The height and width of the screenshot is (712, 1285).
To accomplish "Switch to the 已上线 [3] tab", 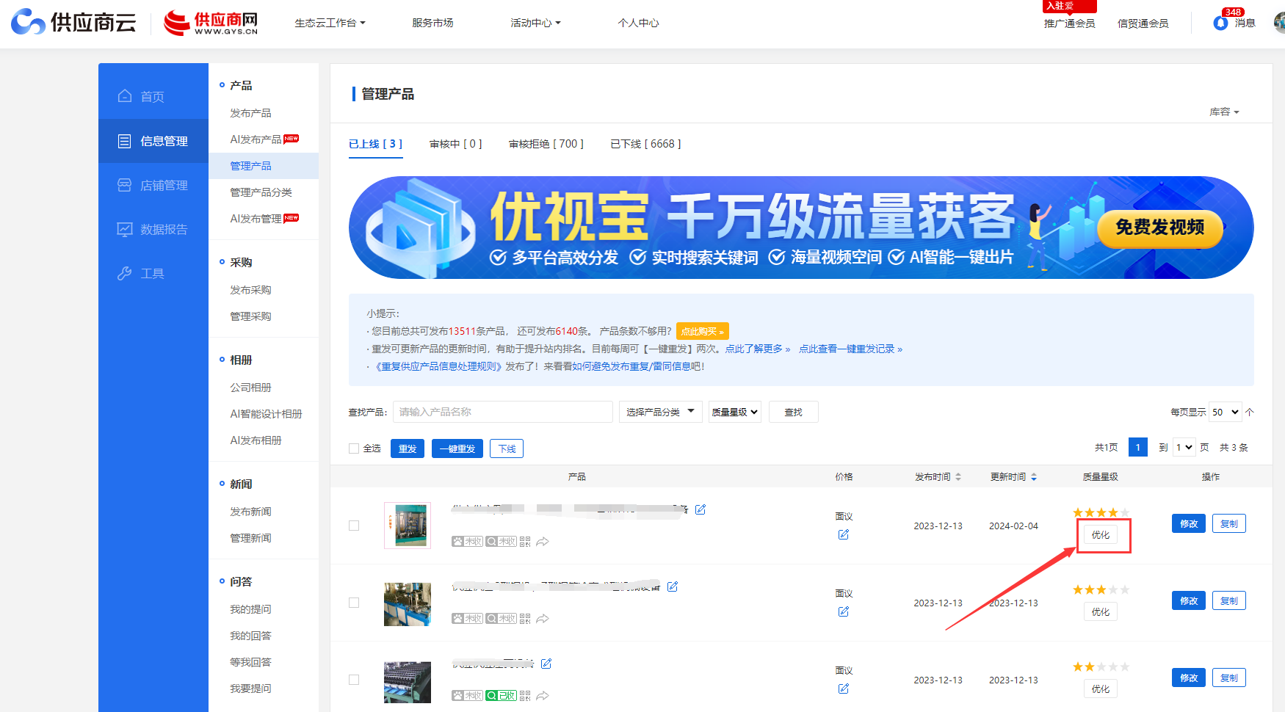I will [x=375, y=144].
